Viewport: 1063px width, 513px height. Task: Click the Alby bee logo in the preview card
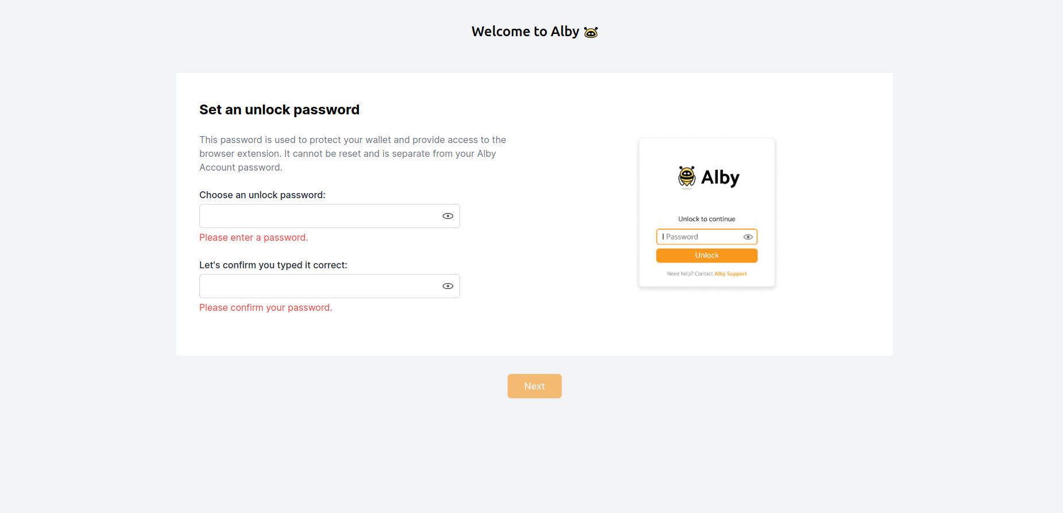687,177
